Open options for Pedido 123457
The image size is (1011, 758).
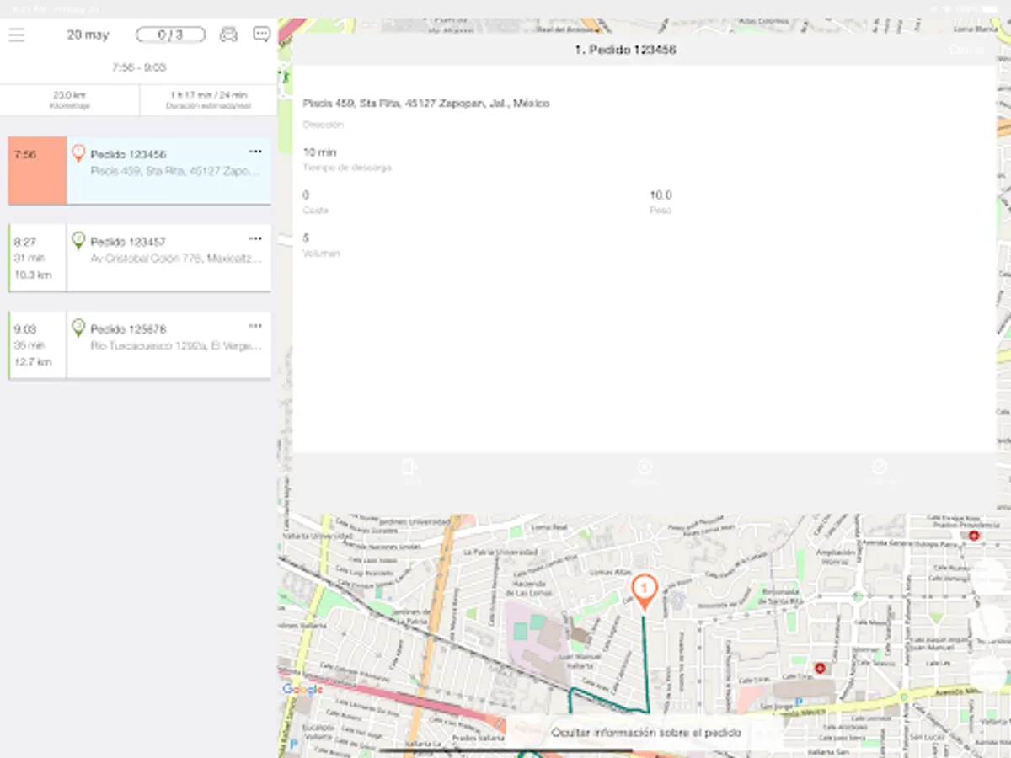pos(255,238)
